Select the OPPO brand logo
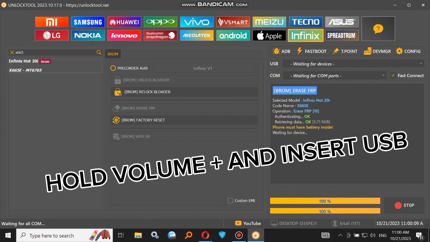Screen dimensions: 430x242 [161, 22]
